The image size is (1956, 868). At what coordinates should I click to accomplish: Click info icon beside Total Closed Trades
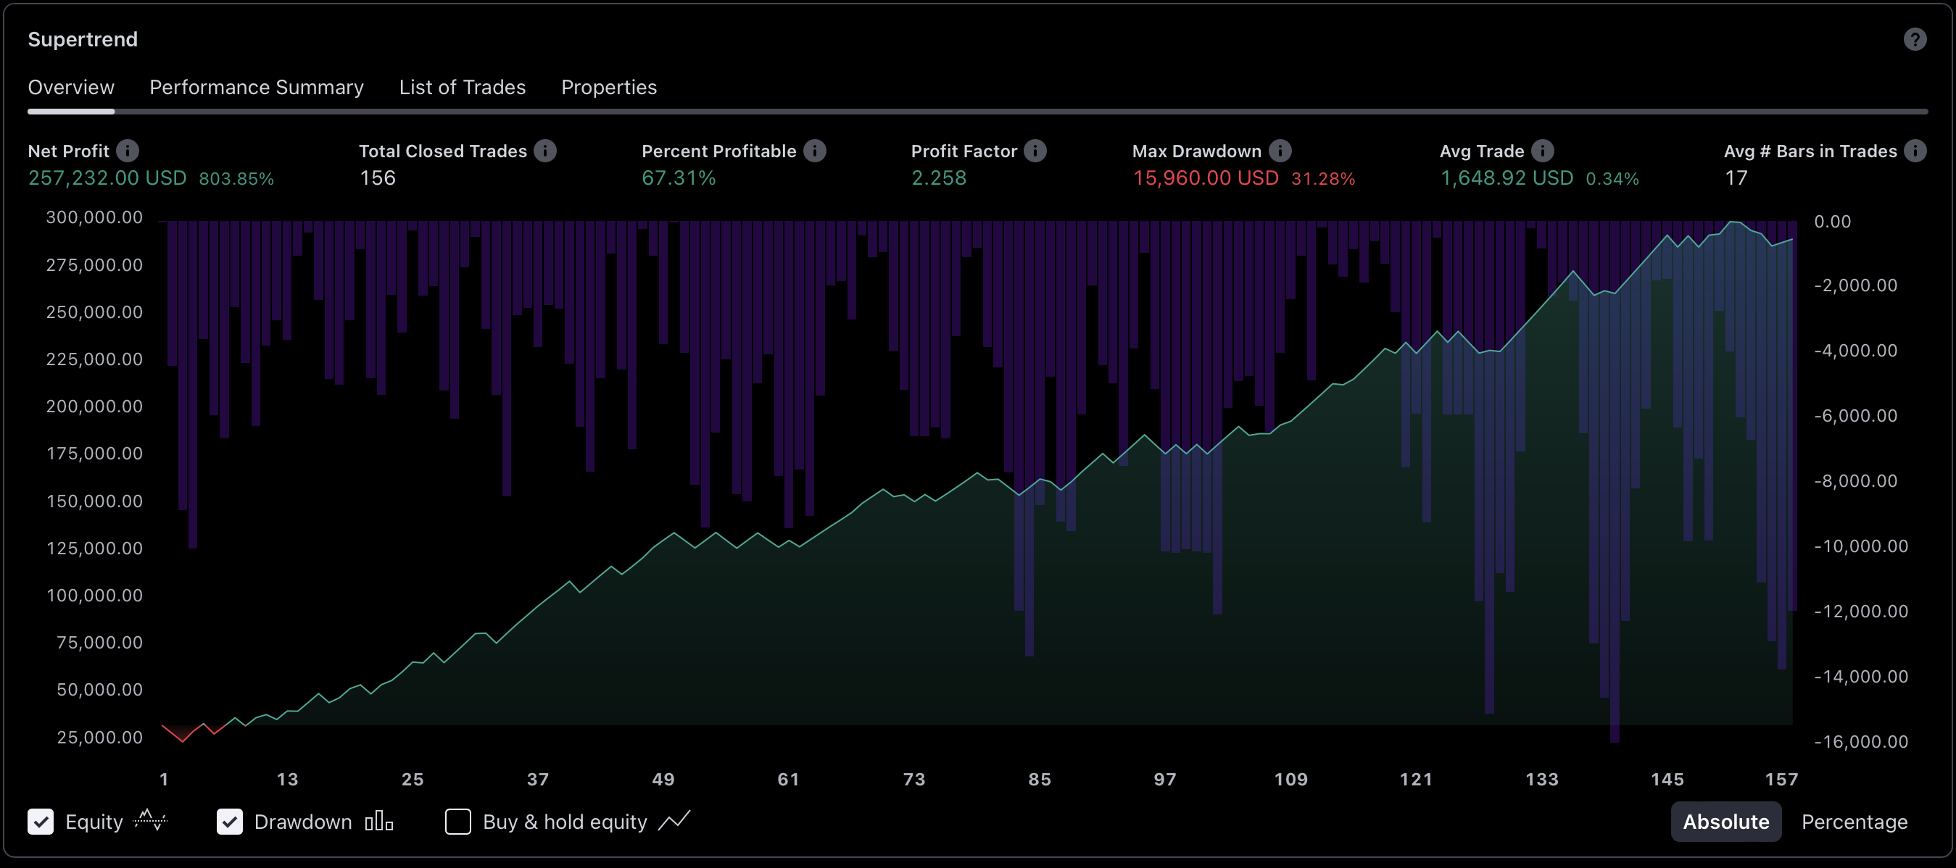[x=544, y=151]
